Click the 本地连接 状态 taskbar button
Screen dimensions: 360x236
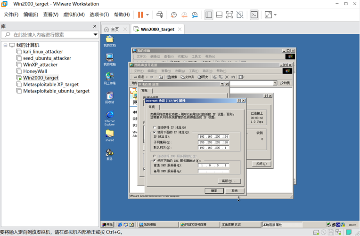click(240, 225)
